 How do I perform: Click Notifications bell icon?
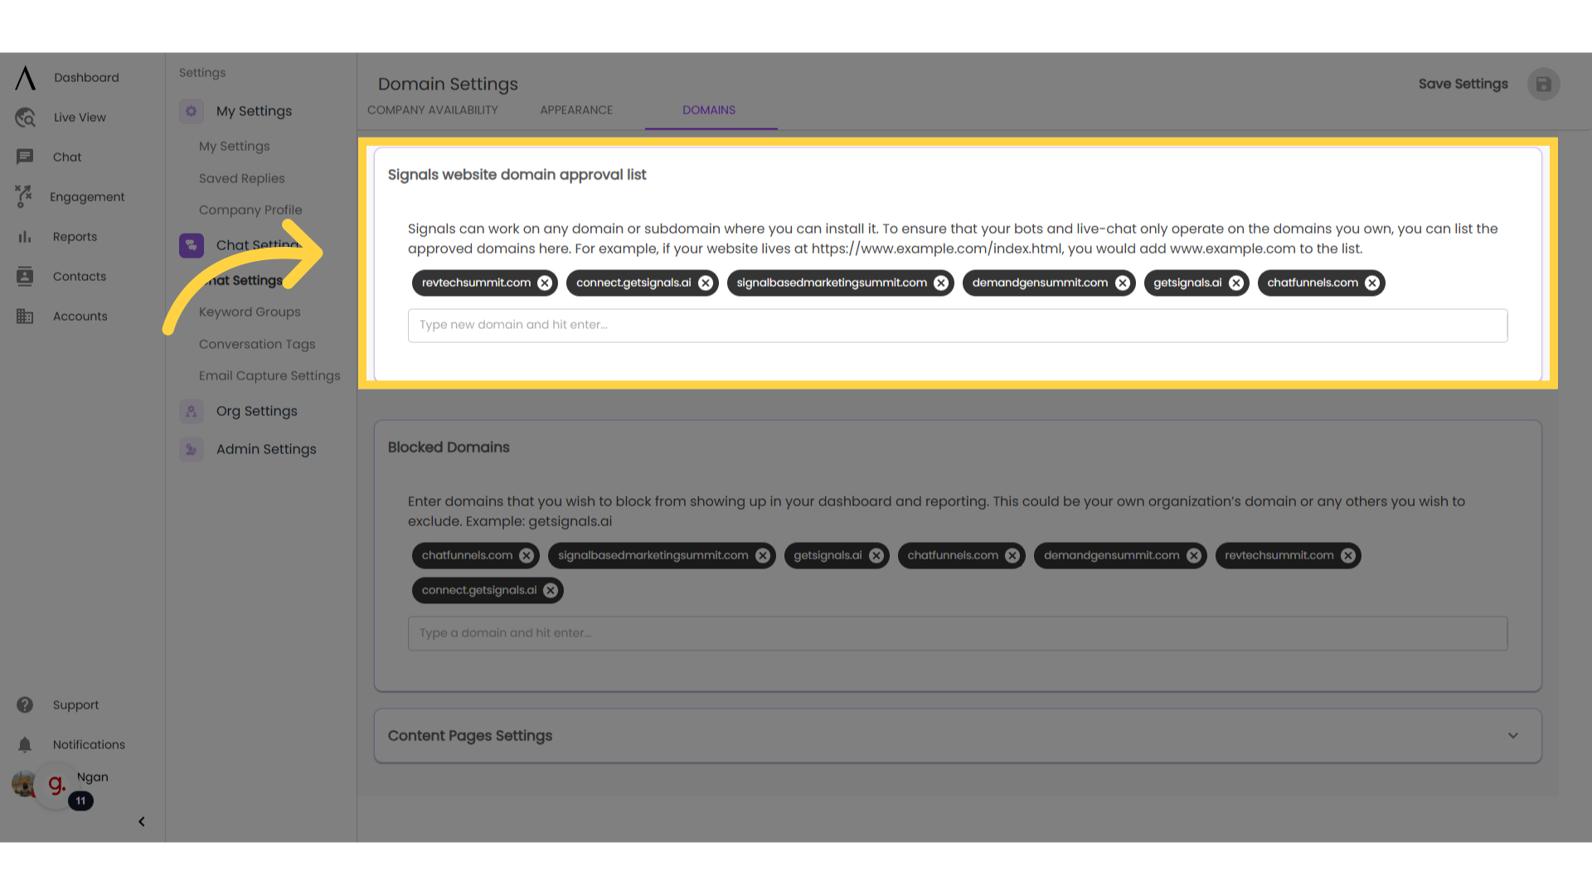23,744
